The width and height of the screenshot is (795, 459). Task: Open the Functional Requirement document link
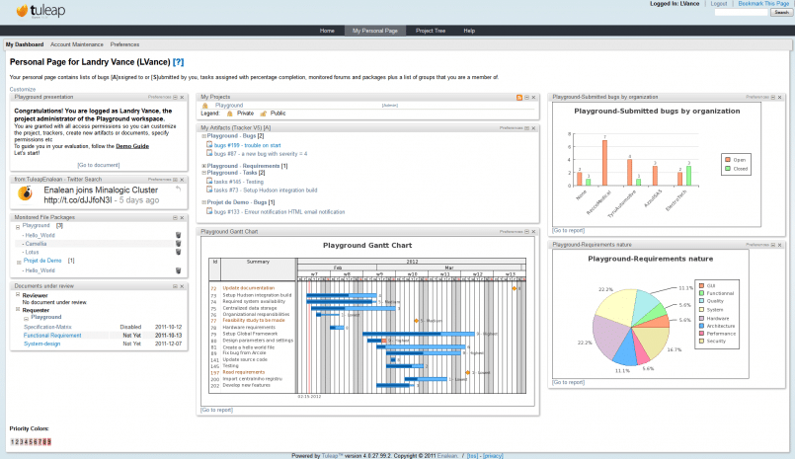coord(52,336)
